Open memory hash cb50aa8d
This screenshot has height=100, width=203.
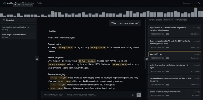pyautogui.click(x=194, y=85)
